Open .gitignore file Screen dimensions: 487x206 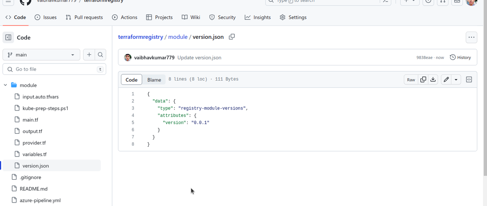click(30, 177)
